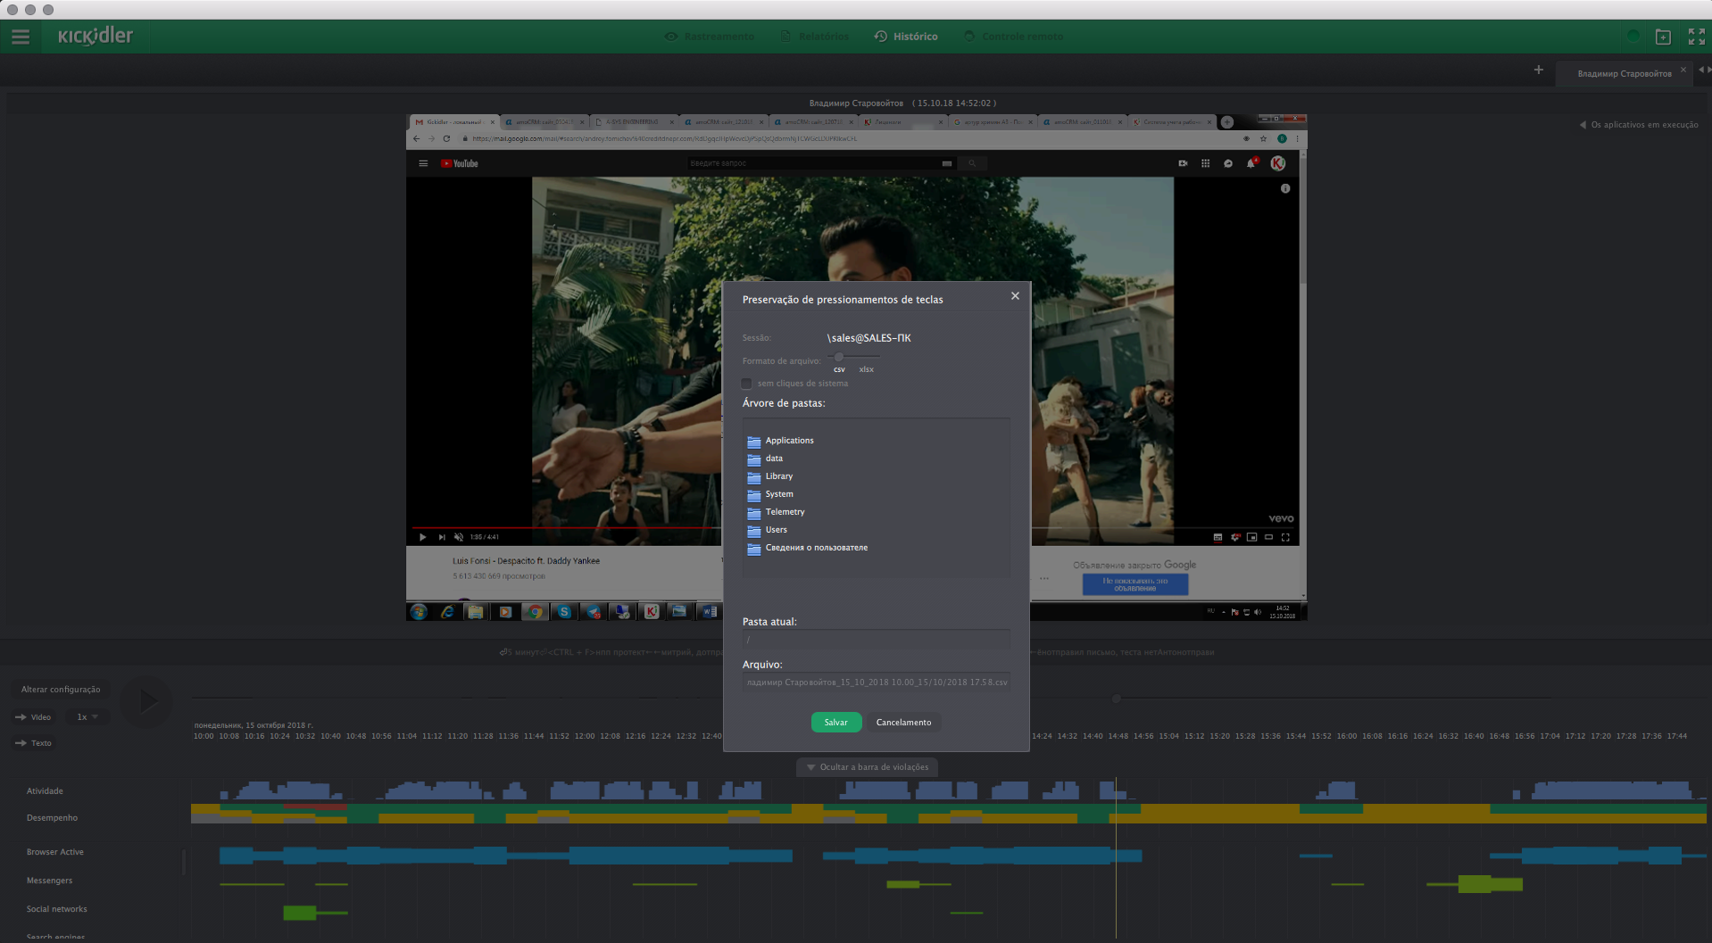Close the Владимир Старовойтов tab

click(1683, 70)
